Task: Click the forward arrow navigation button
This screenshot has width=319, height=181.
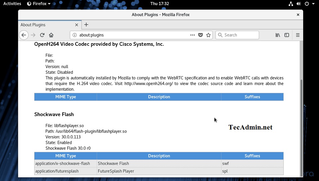Action: [33, 35]
